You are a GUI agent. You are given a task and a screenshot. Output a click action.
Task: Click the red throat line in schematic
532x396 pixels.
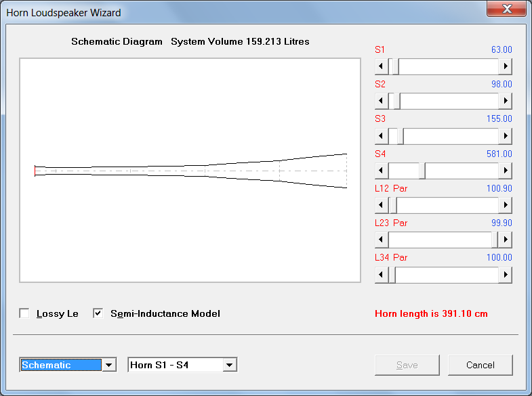(35, 171)
